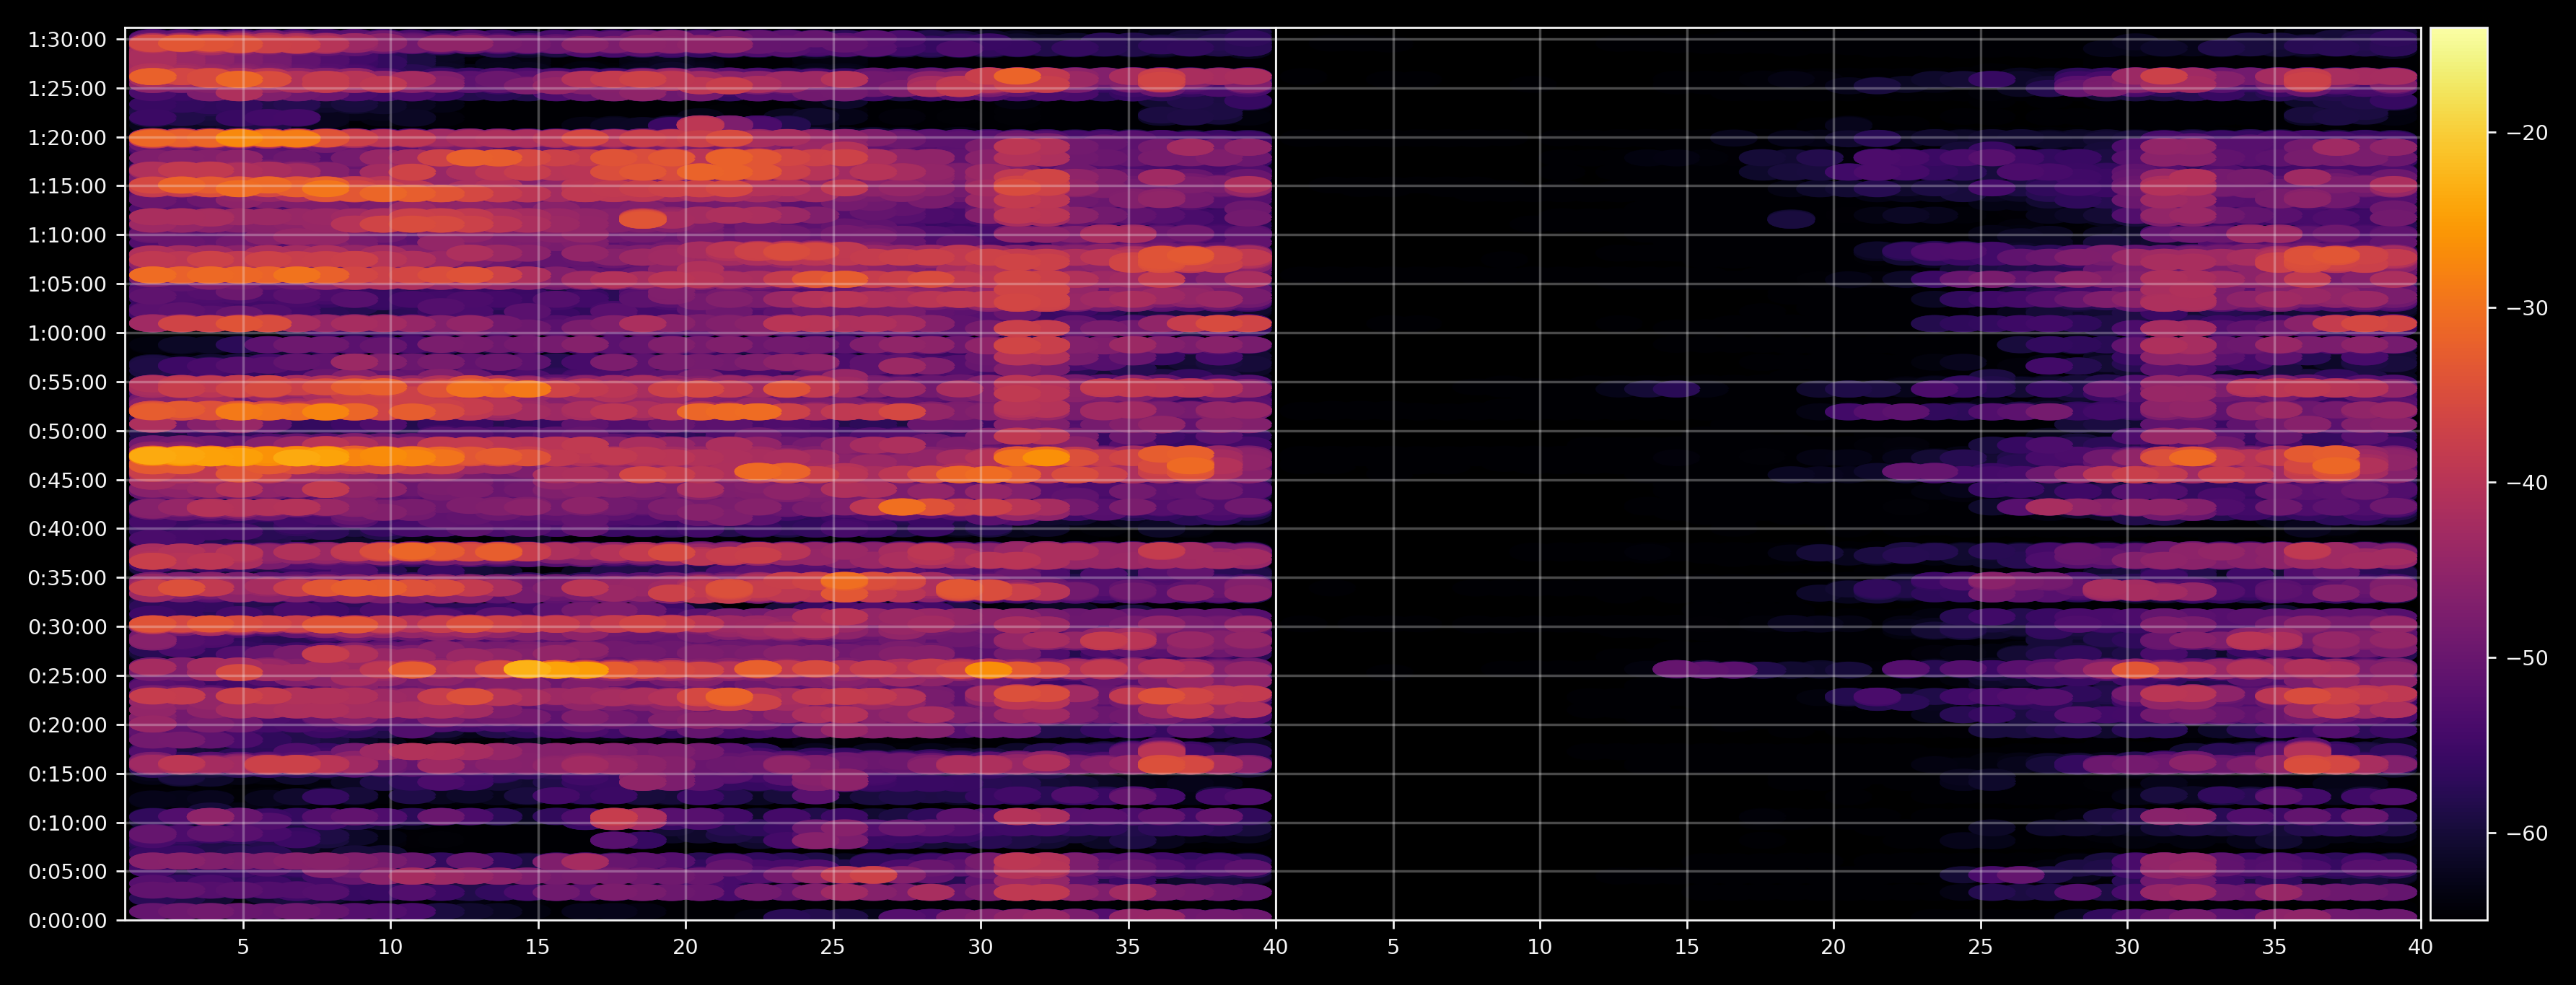Click x-axis label 5 of left heatmap
Image resolution: width=2576 pixels, height=985 pixels.
pos(243,947)
